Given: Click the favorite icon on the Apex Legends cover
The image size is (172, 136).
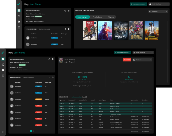Looking at the screenshot, I should pyautogui.click(x=95, y=23).
